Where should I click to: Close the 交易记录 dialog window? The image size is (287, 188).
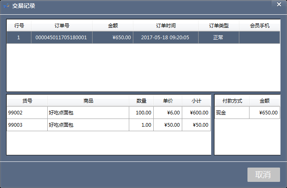click(279, 4)
